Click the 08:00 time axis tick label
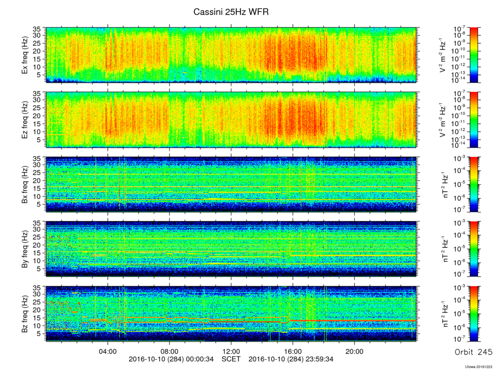Image resolution: width=493 pixels, height=369 pixels. [169, 351]
